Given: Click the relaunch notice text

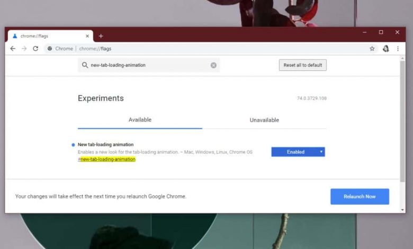Looking at the screenshot, I should (x=101, y=197).
